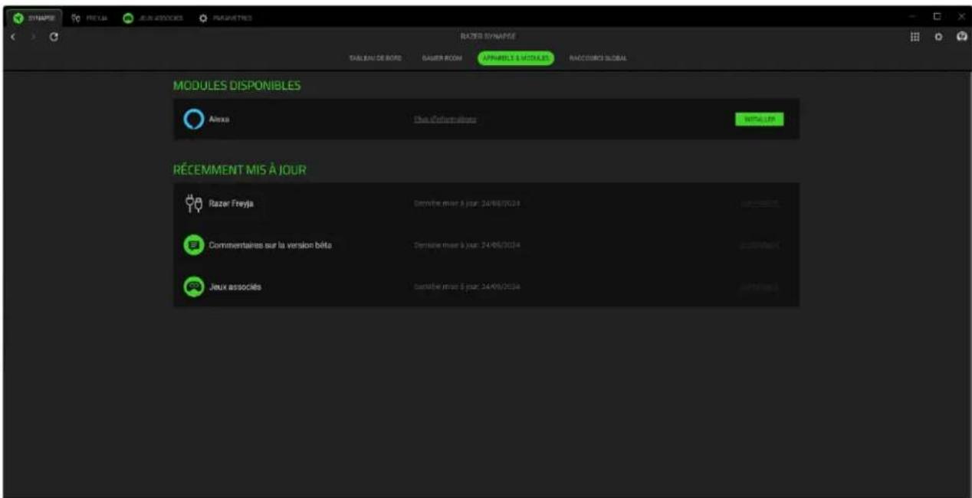Open the user profile avatar icon
Screen dimensions: 972x498
tap(961, 37)
